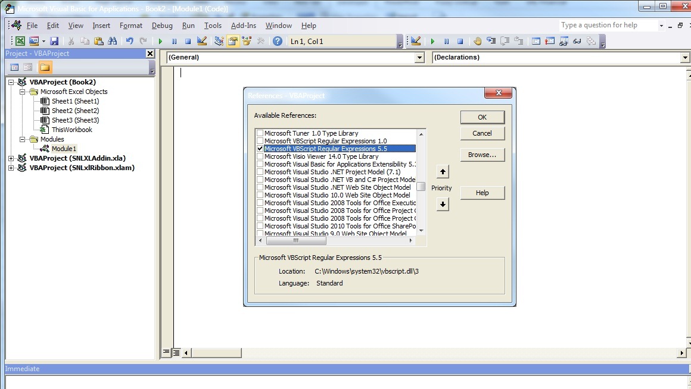Click the Reset icon on Standard toolbar
Image resolution: width=691 pixels, height=389 pixels.
click(x=188, y=42)
